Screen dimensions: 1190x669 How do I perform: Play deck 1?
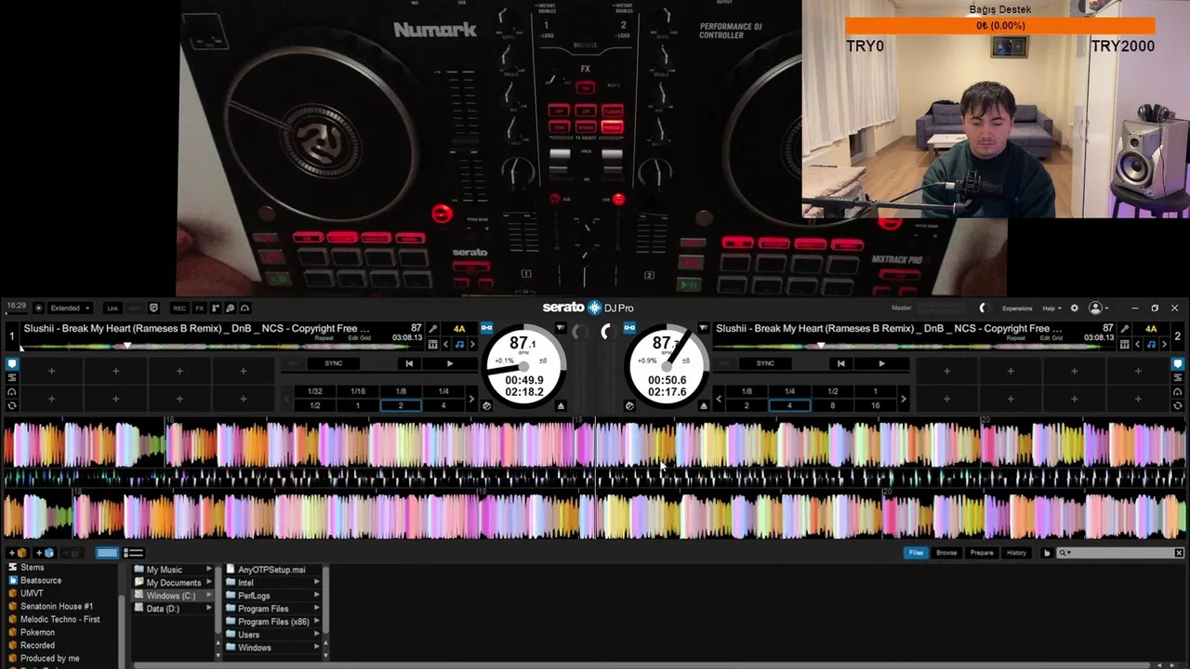pyautogui.click(x=450, y=363)
